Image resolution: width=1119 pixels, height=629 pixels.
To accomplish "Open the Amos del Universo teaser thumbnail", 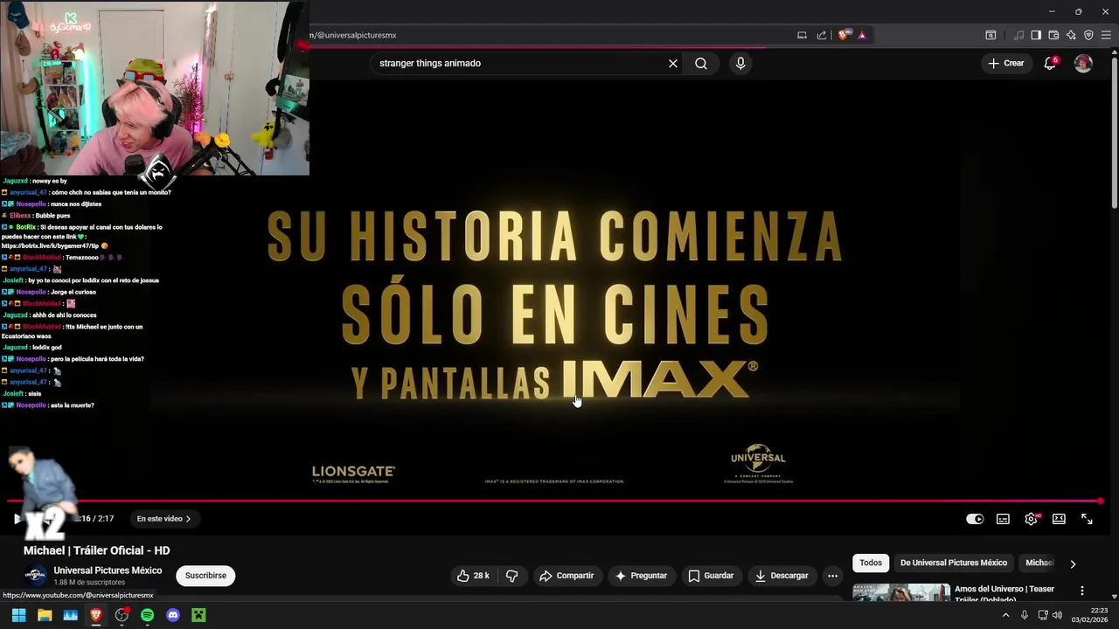I will coord(901,591).
